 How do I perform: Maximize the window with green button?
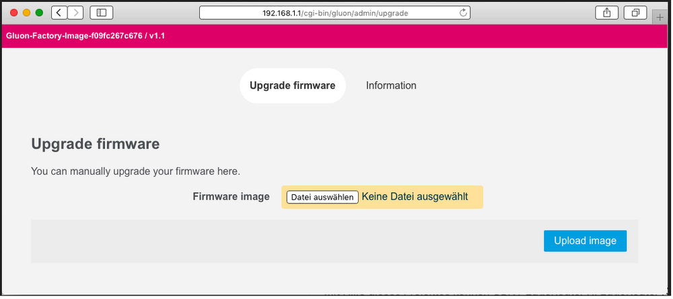(39, 13)
